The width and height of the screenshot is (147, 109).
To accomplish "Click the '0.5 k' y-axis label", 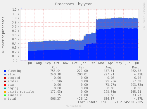I will point(16,39).
